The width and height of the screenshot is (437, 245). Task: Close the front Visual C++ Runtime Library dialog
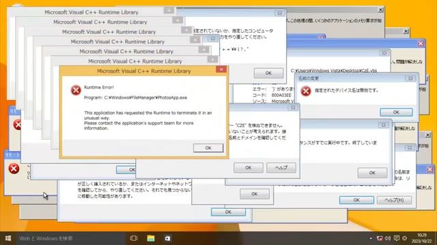(221, 69)
